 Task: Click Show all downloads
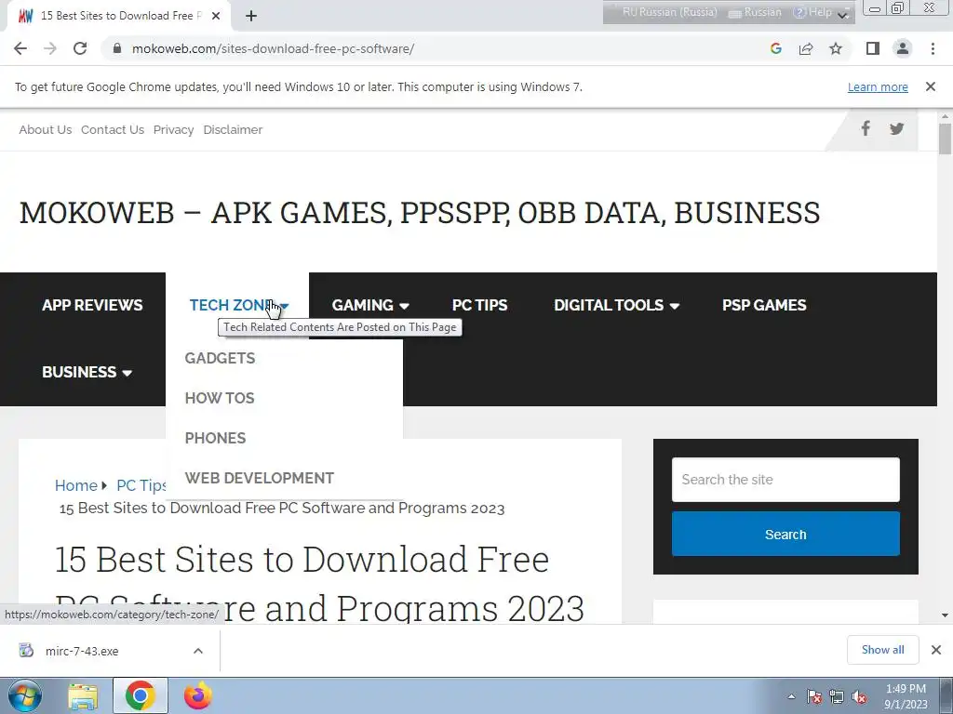pyautogui.click(x=882, y=650)
